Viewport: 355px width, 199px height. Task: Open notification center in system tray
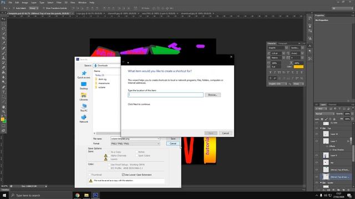point(349,195)
